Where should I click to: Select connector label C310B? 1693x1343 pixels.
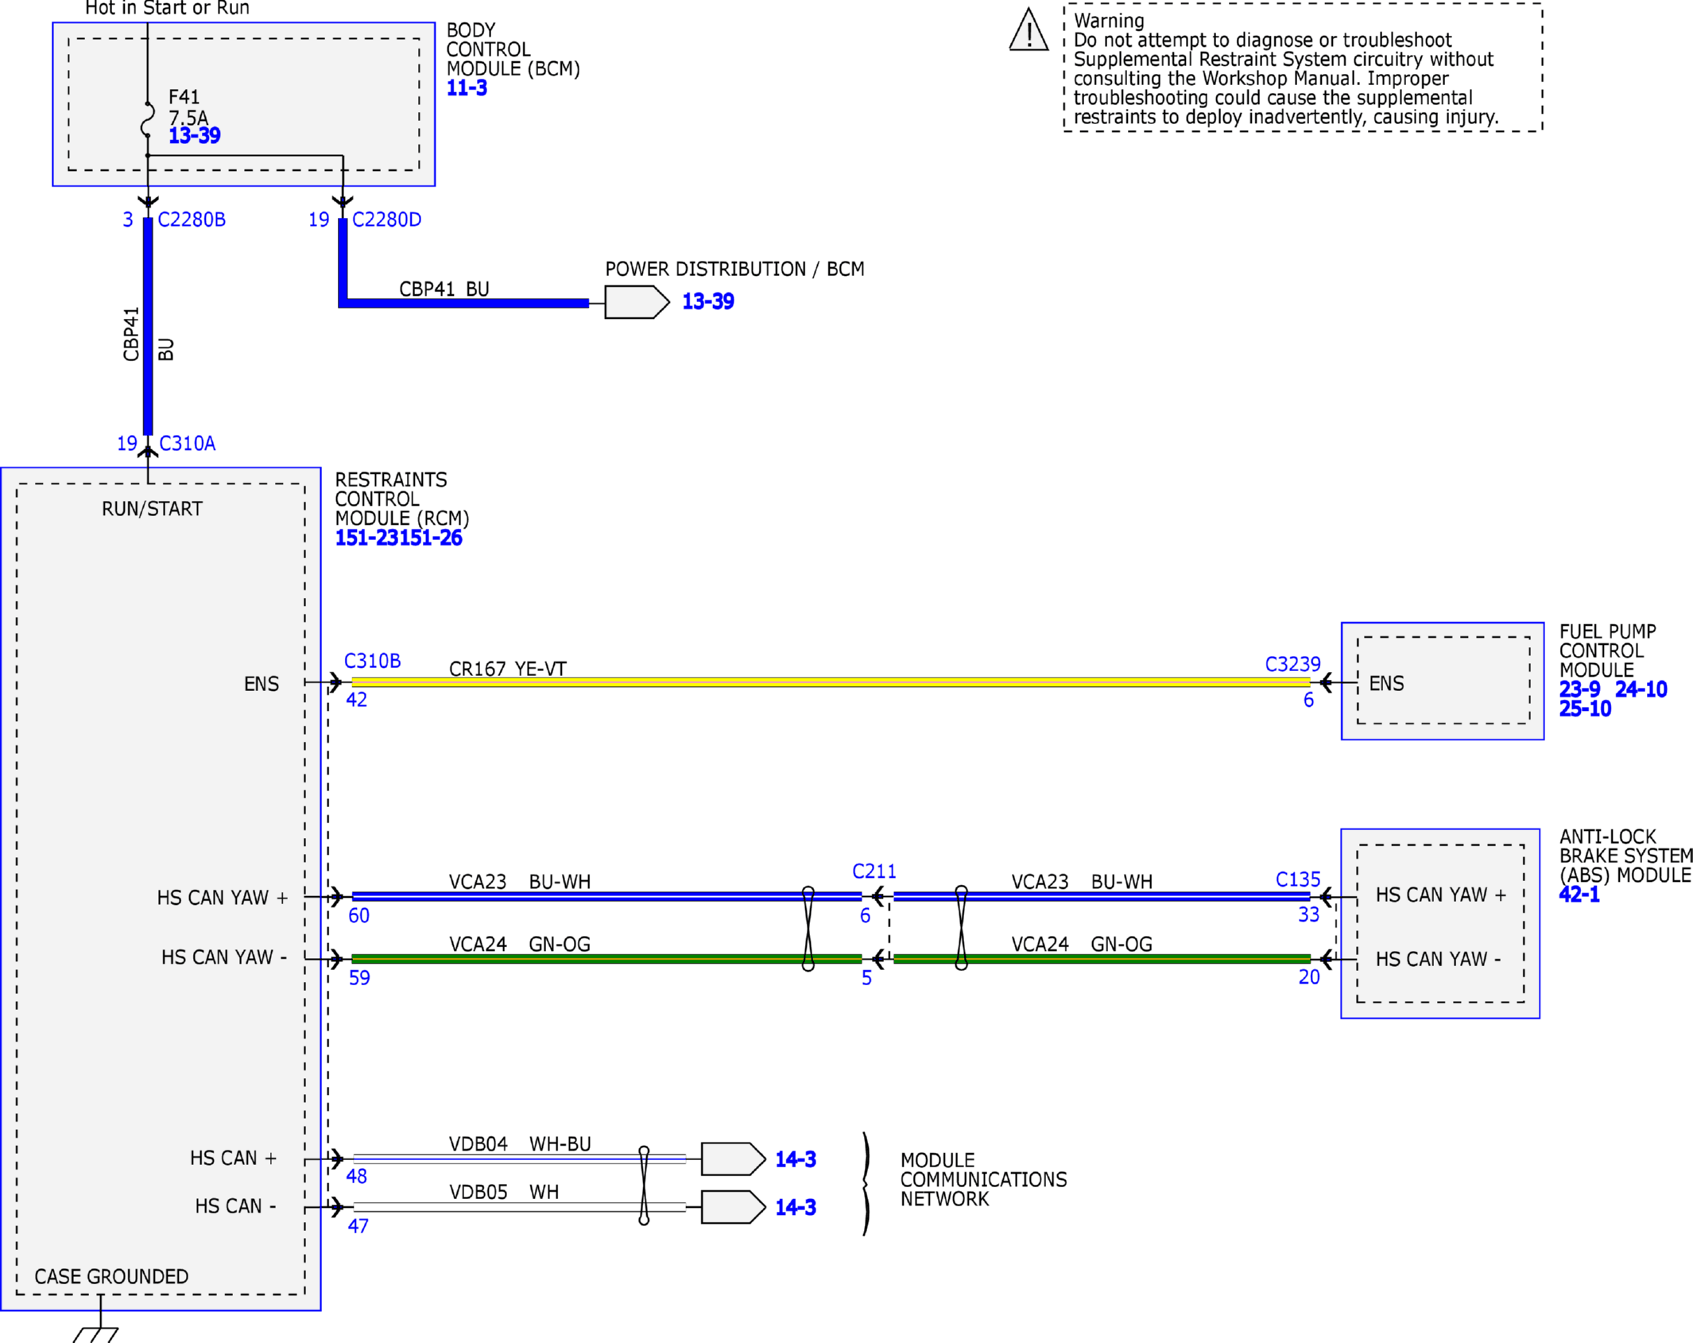[372, 662]
